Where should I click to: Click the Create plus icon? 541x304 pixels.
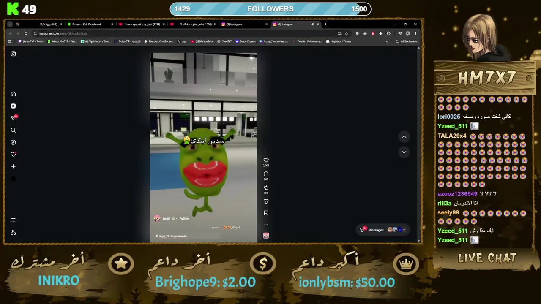coord(13,166)
